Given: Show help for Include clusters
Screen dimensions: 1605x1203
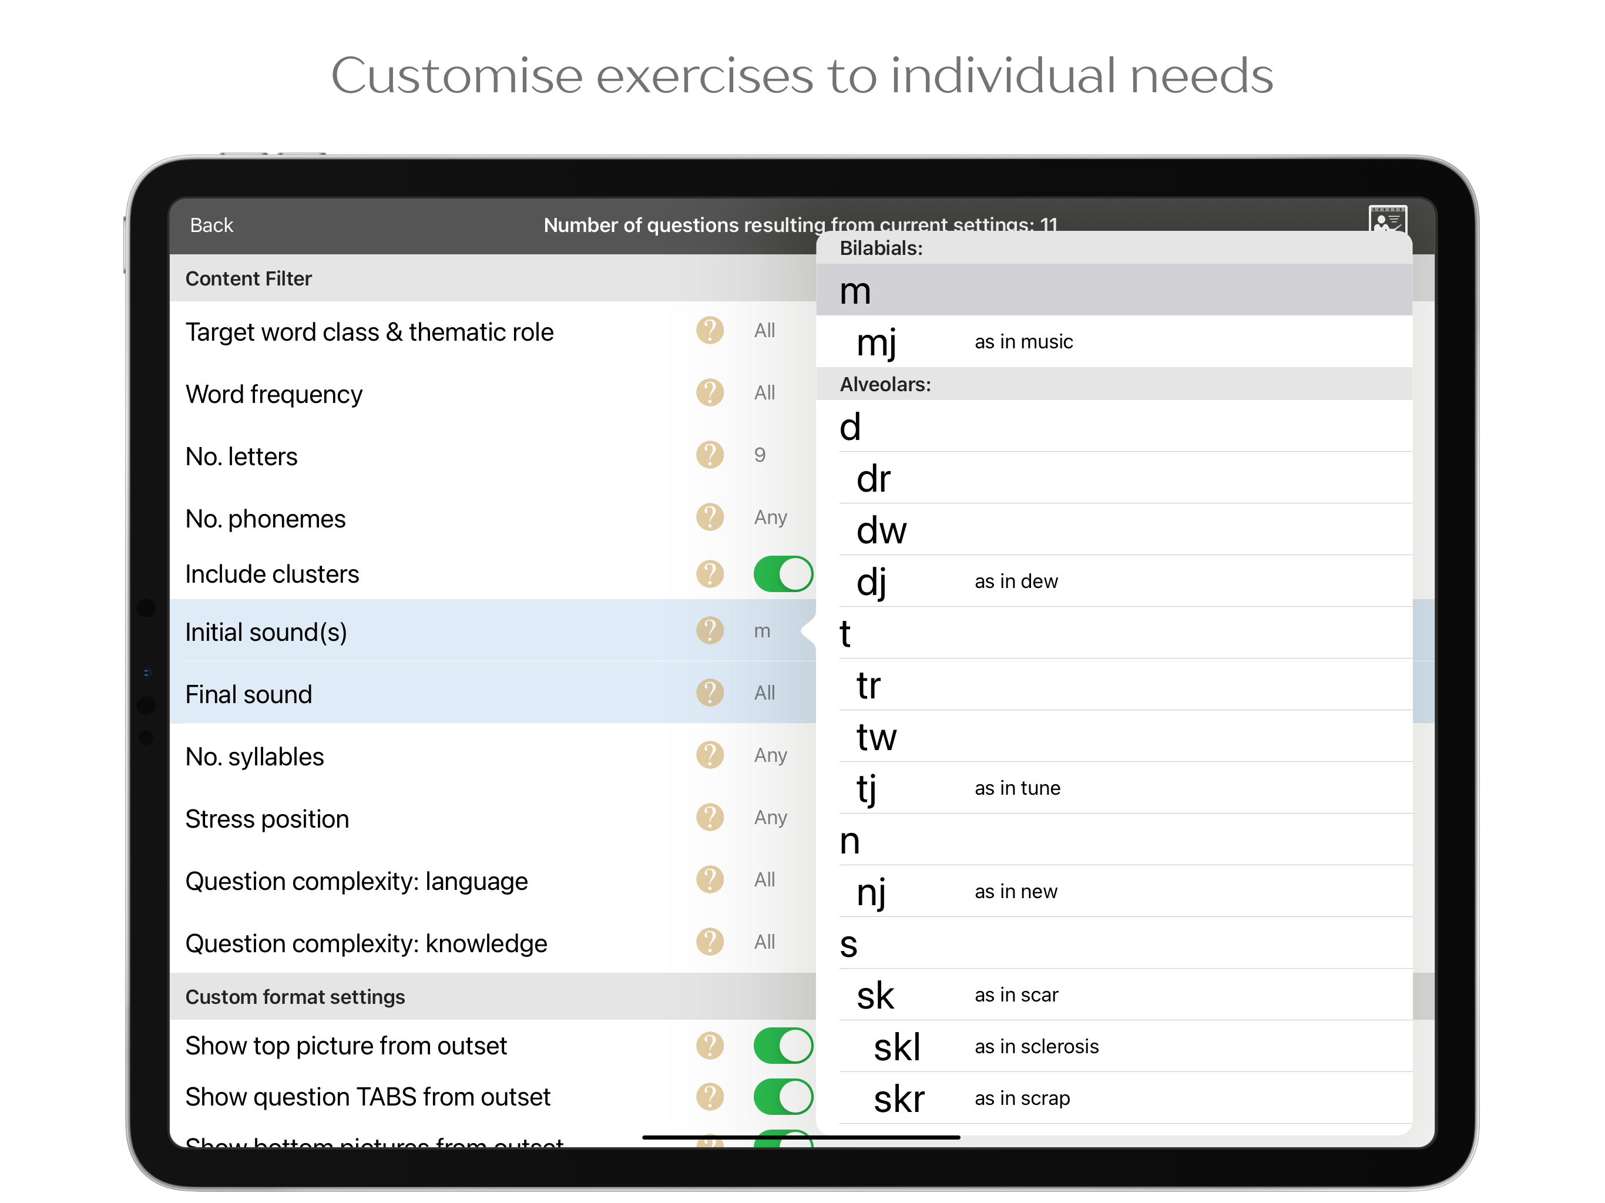Looking at the screenshot, I should coord(710,574).
